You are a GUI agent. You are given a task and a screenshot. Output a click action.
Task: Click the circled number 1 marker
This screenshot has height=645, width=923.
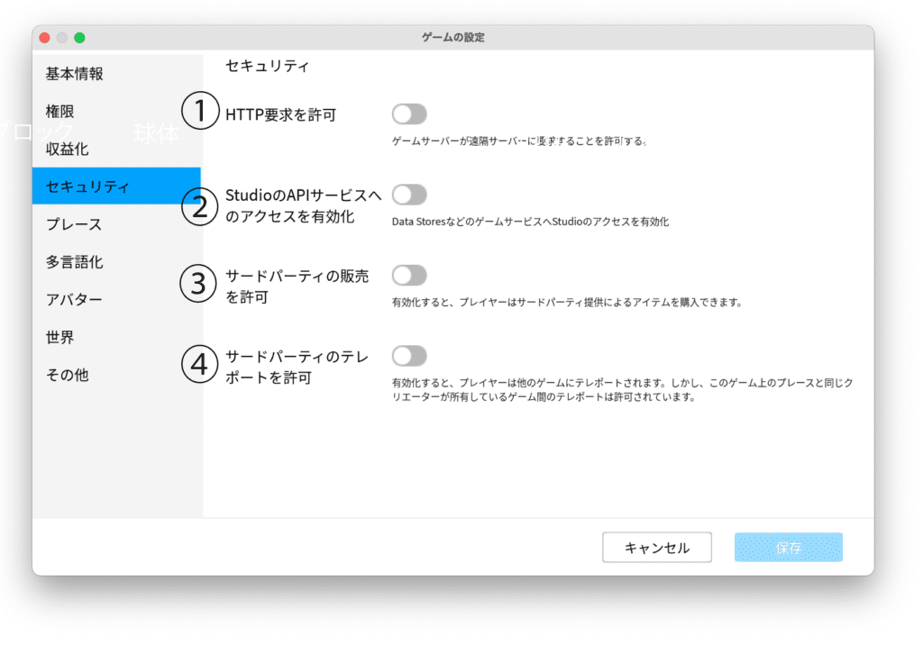200,113
